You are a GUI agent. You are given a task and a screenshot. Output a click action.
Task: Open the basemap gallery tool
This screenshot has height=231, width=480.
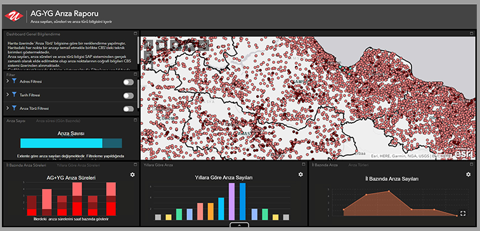tap(190, 46)
